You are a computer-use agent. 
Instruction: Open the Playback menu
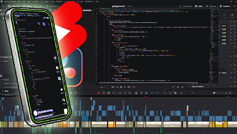tap(59, 1)
